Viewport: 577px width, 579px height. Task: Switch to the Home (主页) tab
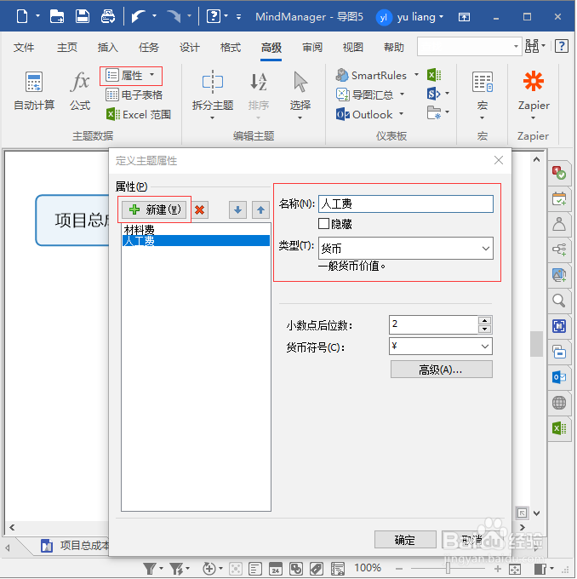(x=67, y=48)
